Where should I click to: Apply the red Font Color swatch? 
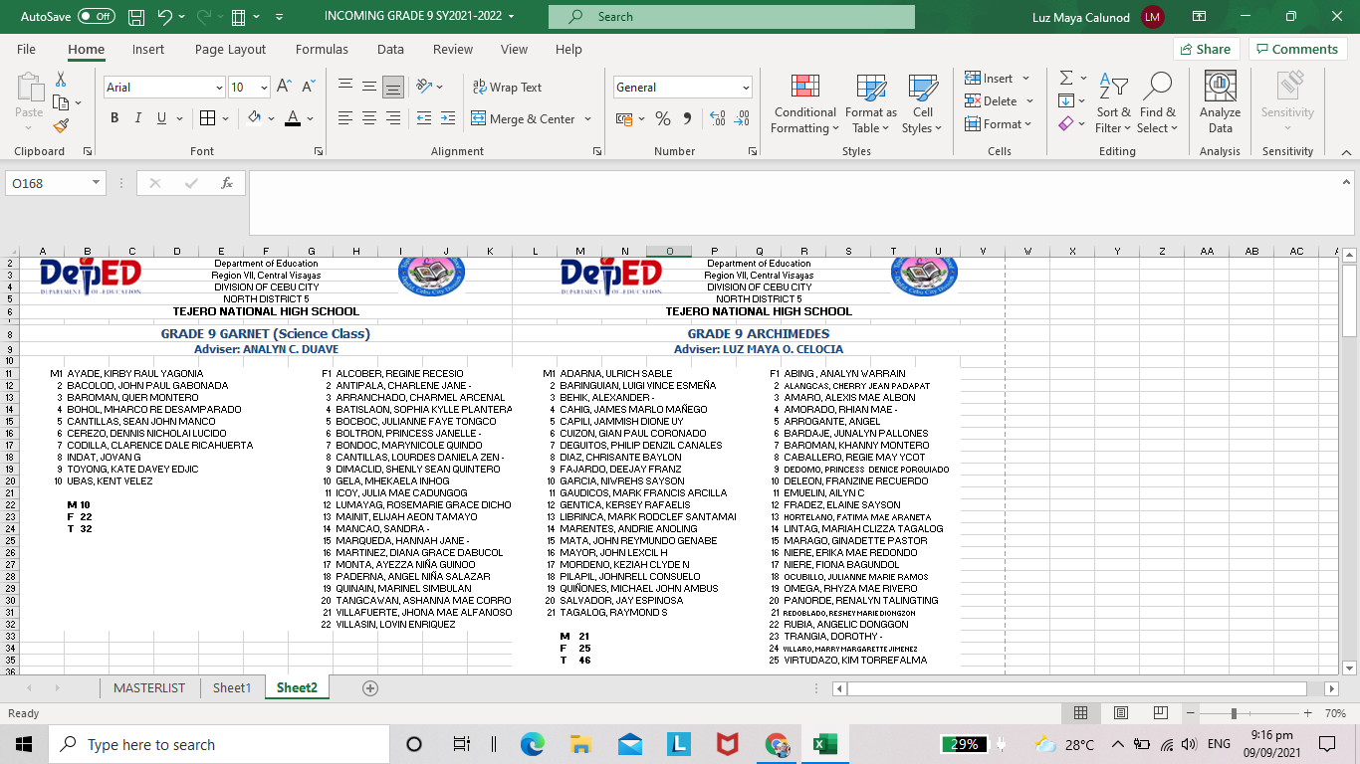click(293, 118)
